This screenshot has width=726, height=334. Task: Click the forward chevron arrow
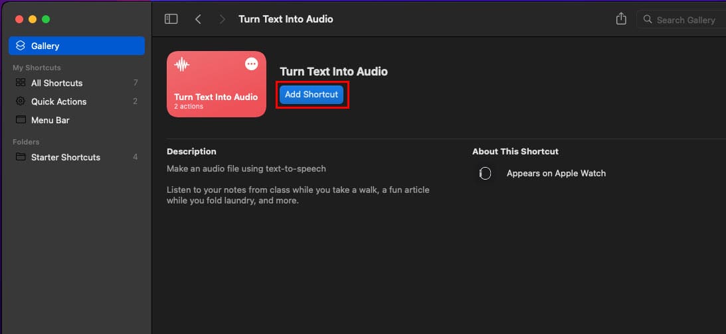coord(223,19)
